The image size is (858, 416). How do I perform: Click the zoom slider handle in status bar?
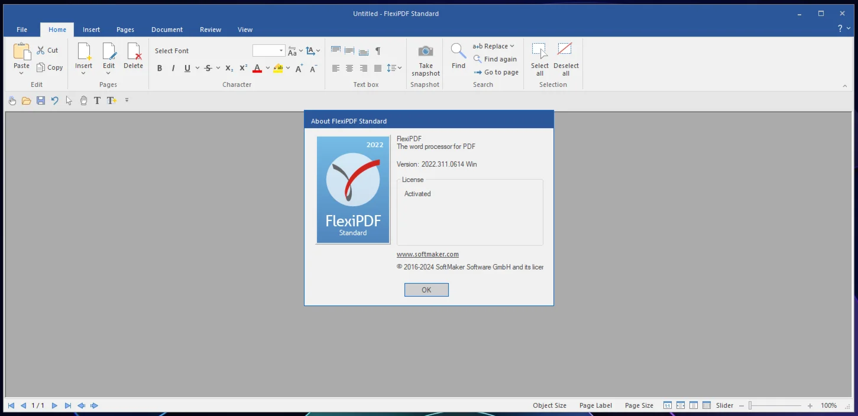coord(750,405)
